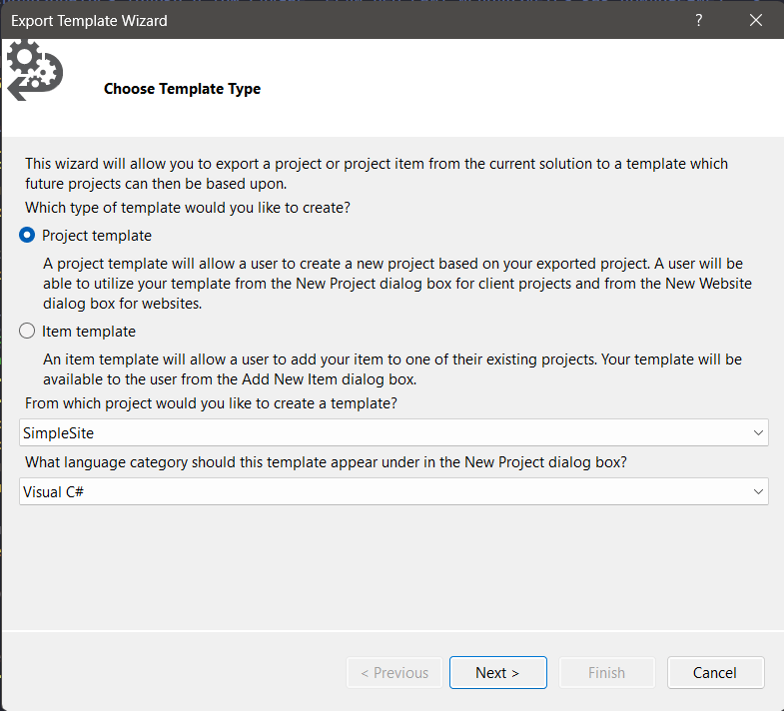Viewport: 784px width, 711px height.
Task: Click the greyed-out Previous button
Action: click(x=394, y=673)
